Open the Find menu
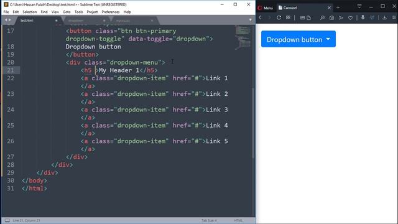This screenshot has width=398, height=224. [44, 12]
